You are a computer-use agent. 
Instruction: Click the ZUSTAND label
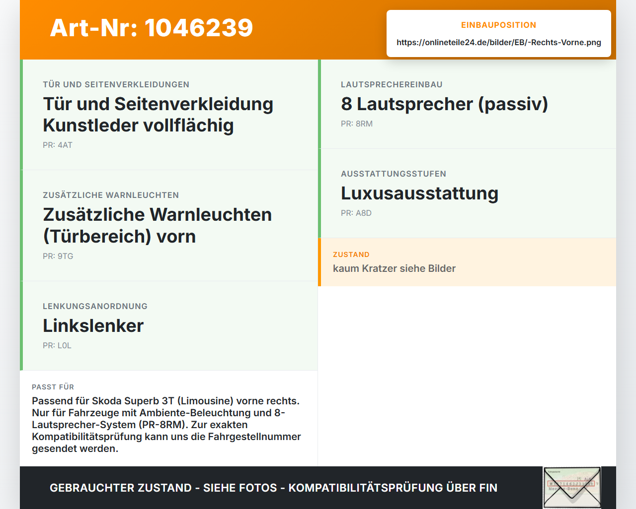pos(351,254)
